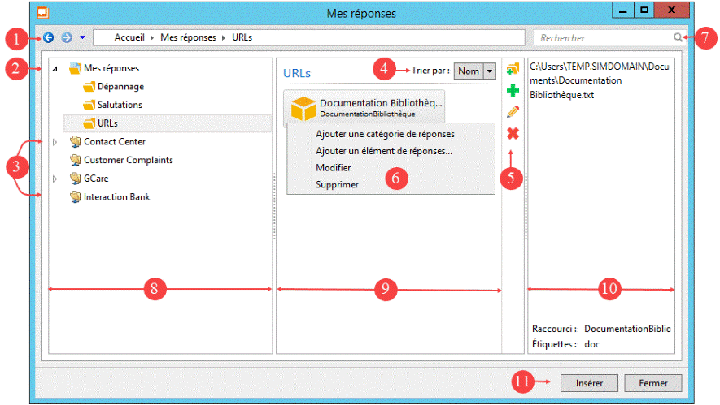Select Modifier in the context menu

point(334,168)
